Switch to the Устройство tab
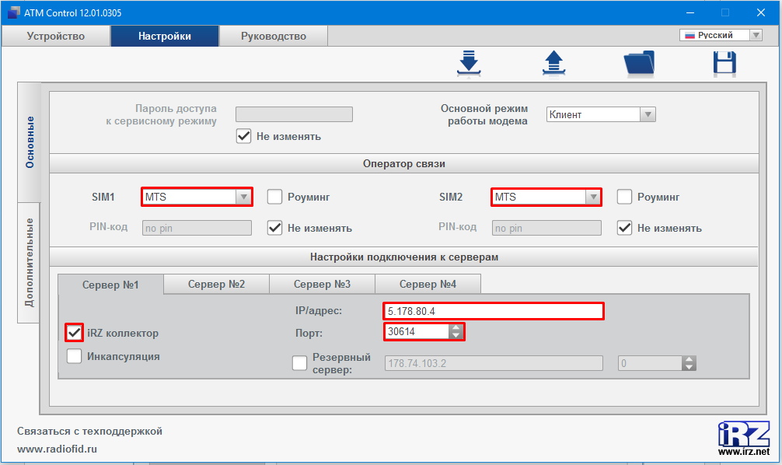Image resolution: width=782 pixels, height=465 pixels. pyautogui.click(x=56, y=36)
